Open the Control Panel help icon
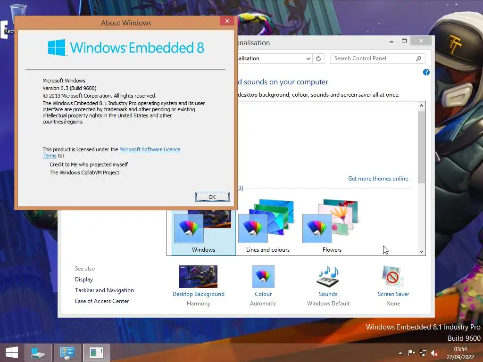Image resolution: width=483 pixels, height=362 pixels. 426,72
